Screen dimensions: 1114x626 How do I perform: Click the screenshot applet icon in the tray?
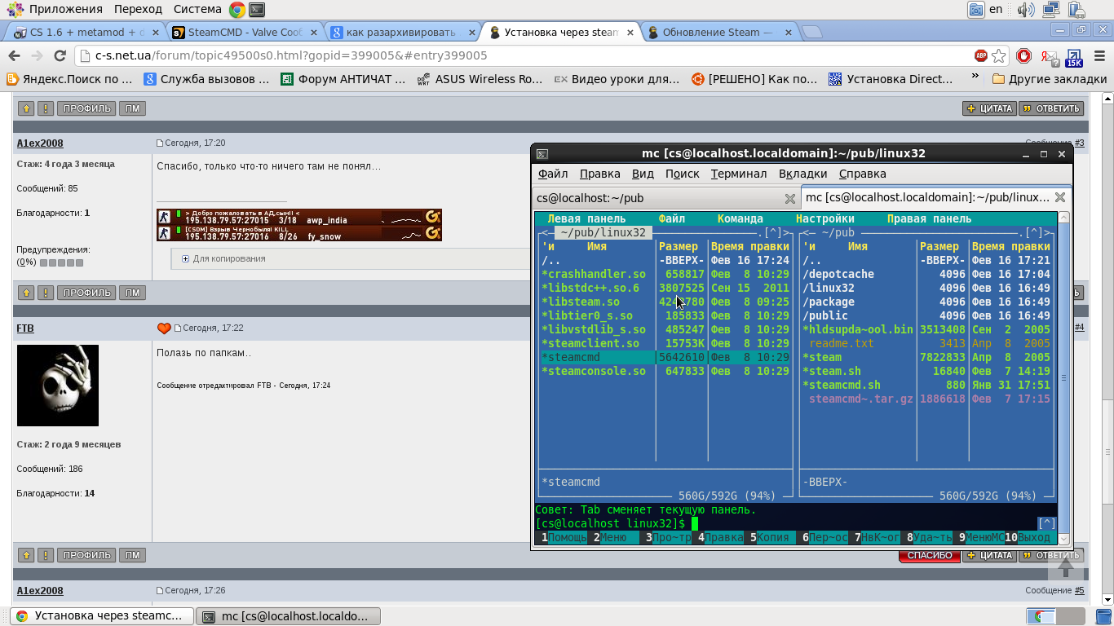pyautogui.click(x=975, y=10)
